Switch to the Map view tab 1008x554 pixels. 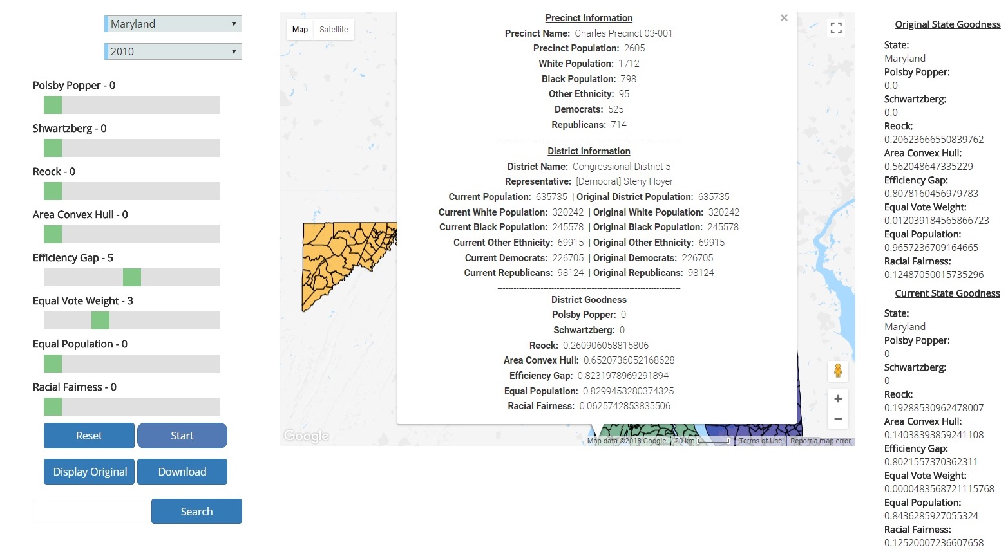[x=300, y=30]
